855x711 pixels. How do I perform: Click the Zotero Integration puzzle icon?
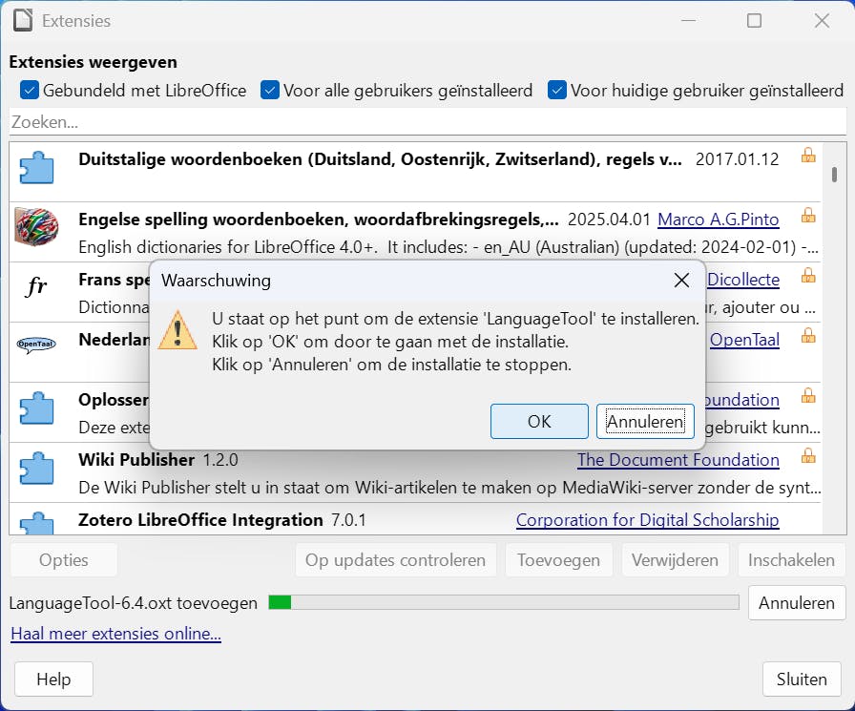pyautogui.click(x=36, y=522)
